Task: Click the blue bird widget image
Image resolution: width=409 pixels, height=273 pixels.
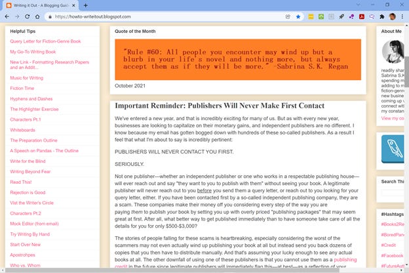Action: [x=393, y=149]
